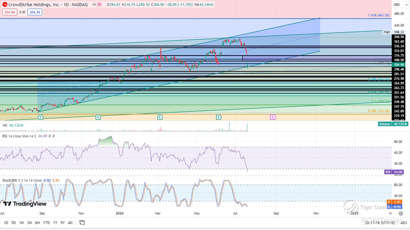Click the 1.618 (463.20) Fibonacci label
Viewport: 410px width, 230px height.
pyautogui.click(x=379, y=15)
